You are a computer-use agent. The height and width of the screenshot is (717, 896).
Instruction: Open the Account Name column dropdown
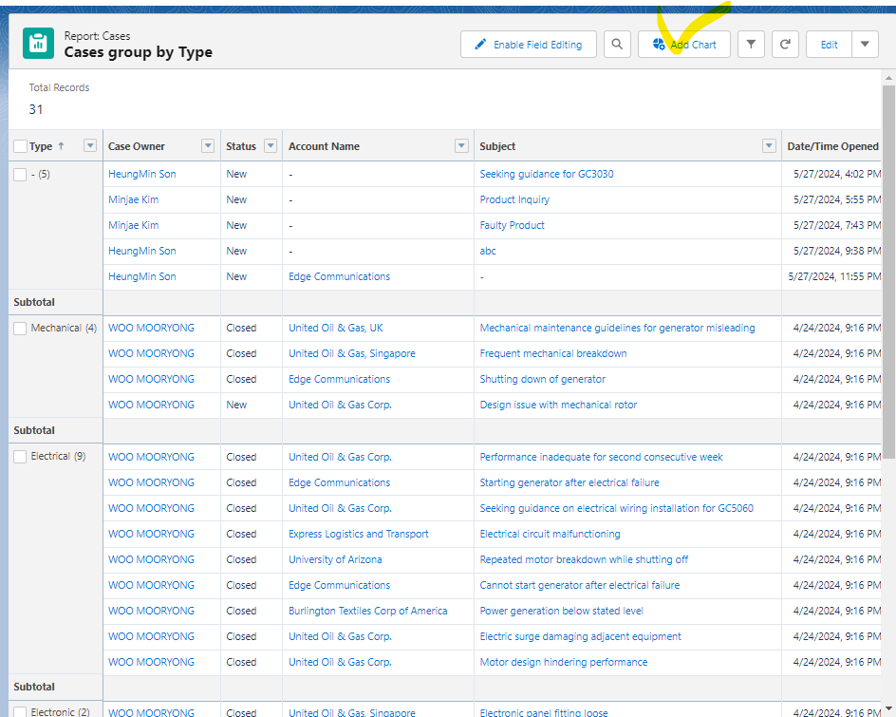(x=461, y=146)
